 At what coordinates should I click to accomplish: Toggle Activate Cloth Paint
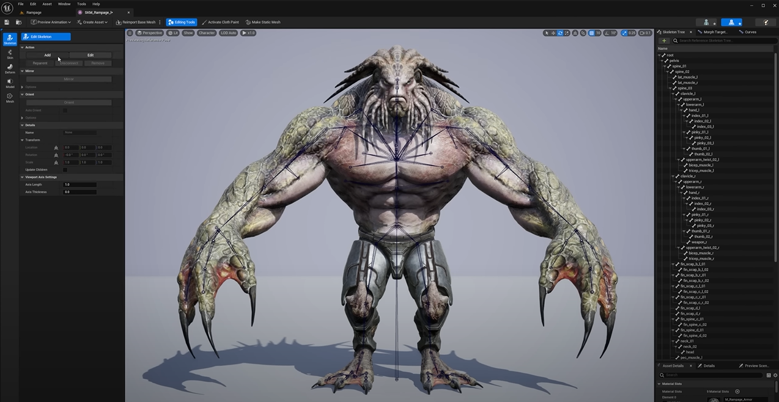(x=220, y=22)
